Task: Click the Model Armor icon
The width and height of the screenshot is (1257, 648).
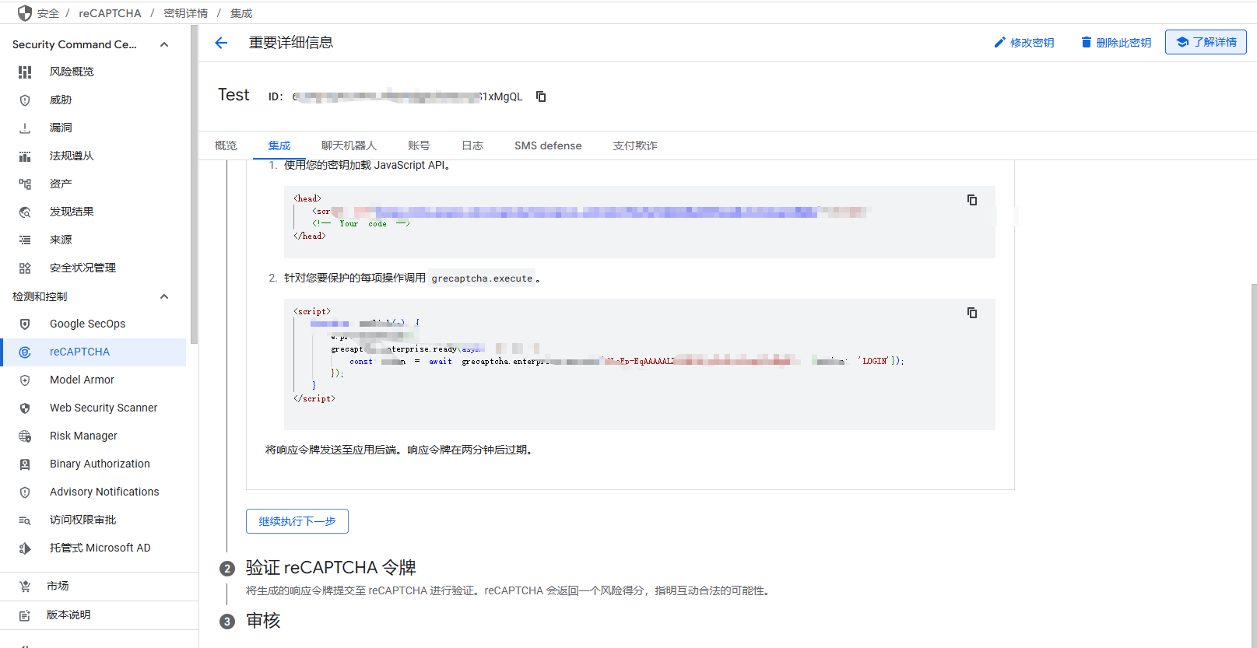Action: pyautogui.click(x=25, y=380)
